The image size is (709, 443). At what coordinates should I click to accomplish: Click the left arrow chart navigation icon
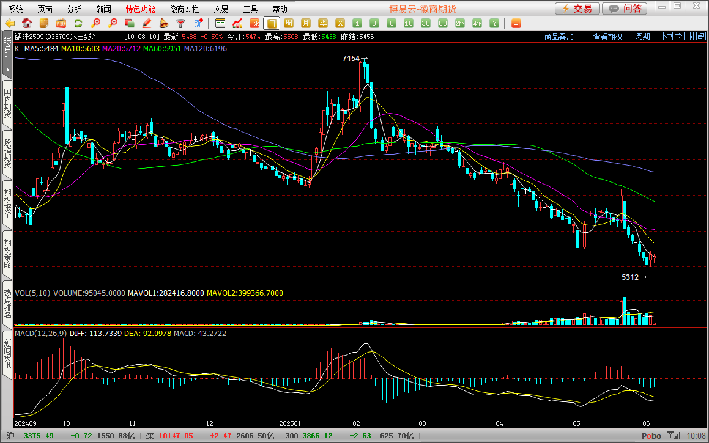coord(668,36)
